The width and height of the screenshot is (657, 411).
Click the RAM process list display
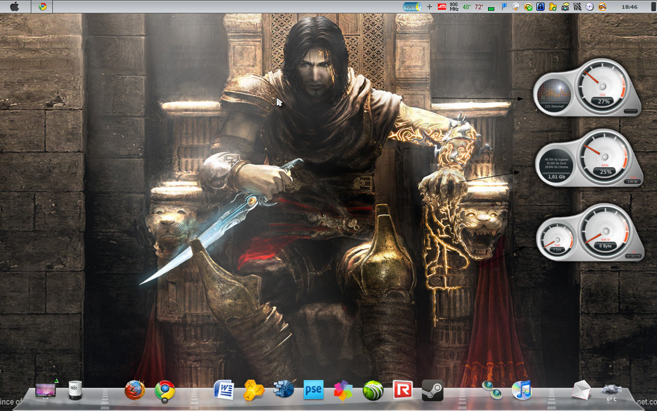pos(556,163)
